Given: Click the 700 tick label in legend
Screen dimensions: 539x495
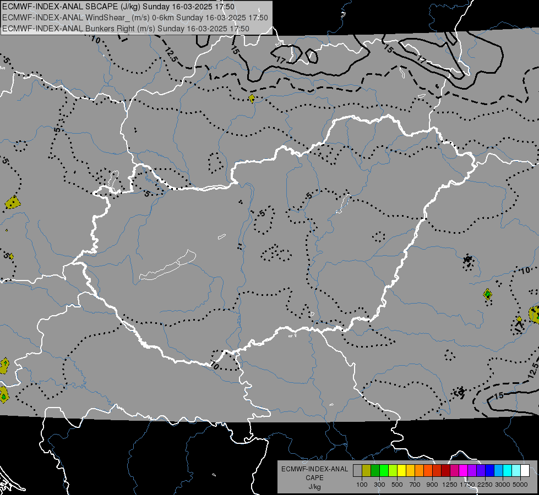Looking at the screenshot, I should pyautogui.click(x=415, y=485).
